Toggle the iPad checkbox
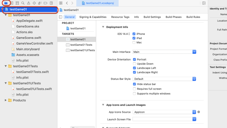This screenshot has height=128, width=227. click(134, 38)
